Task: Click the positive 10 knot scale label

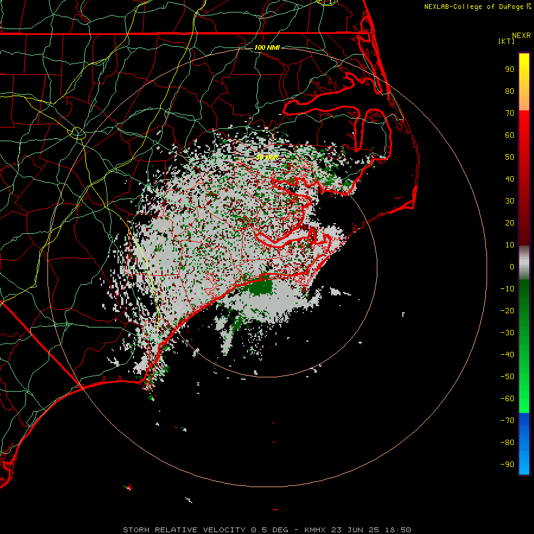Action: pyautogui.click(x=510, y=245)
